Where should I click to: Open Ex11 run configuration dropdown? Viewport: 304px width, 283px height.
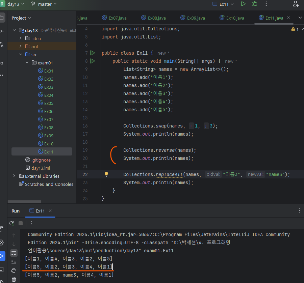click(x=223, y=4)
